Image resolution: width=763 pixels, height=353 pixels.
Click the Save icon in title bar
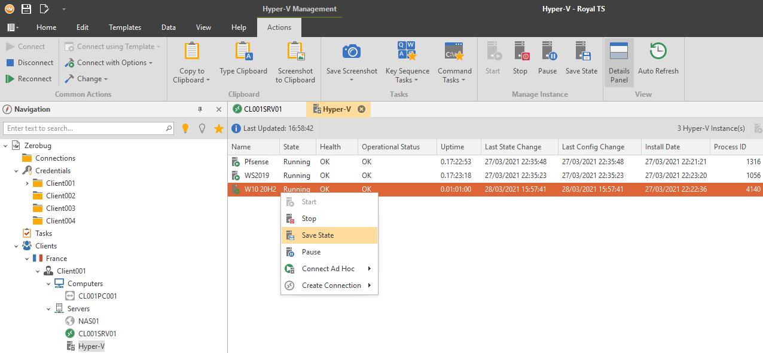coord(26,9)
